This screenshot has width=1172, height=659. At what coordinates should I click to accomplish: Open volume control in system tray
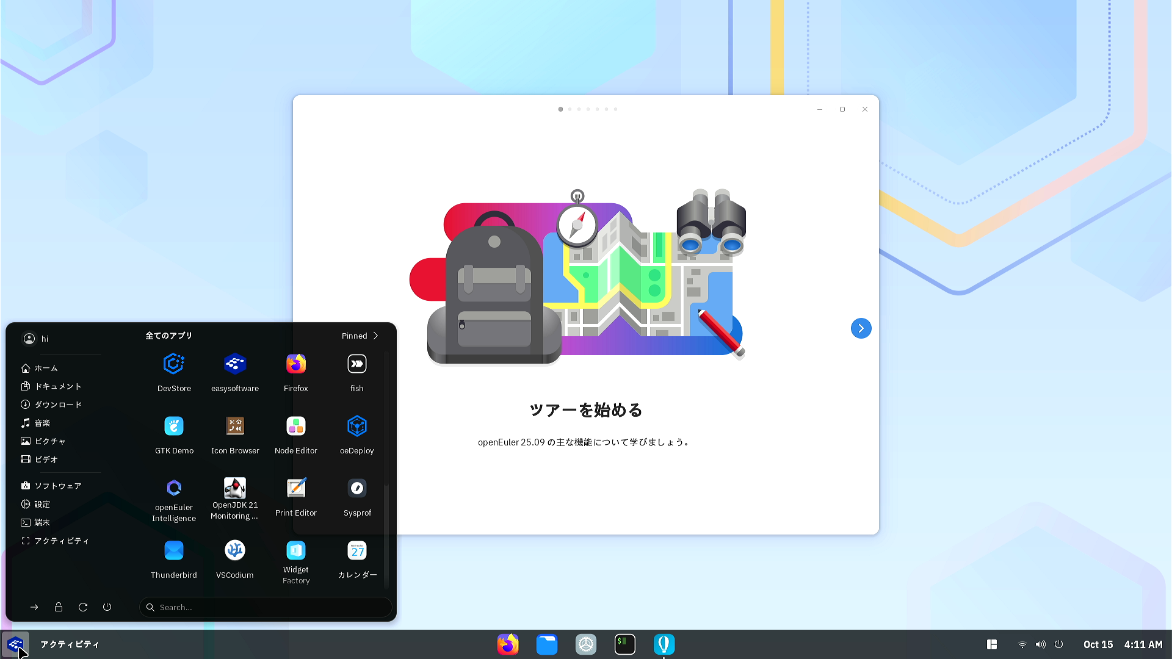coord(1041,644)
